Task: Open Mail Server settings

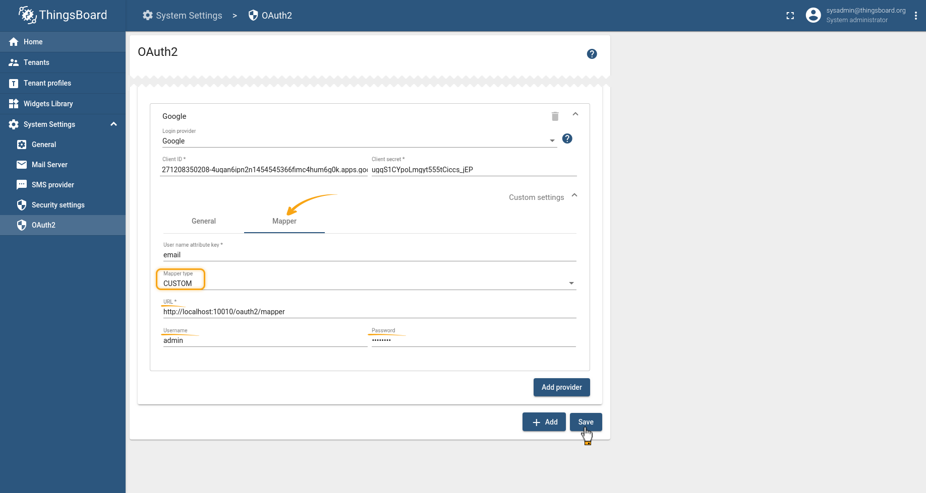Action: tap(63, 165)
